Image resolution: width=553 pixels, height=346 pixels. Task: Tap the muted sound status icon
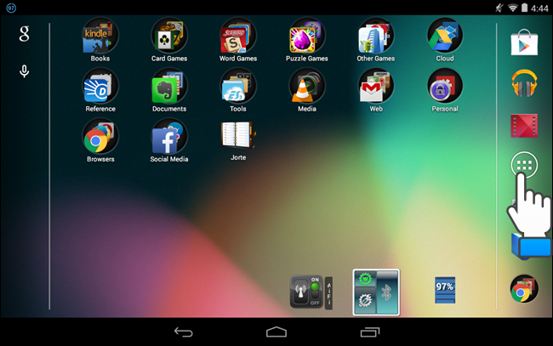click(x=499, y=8)
